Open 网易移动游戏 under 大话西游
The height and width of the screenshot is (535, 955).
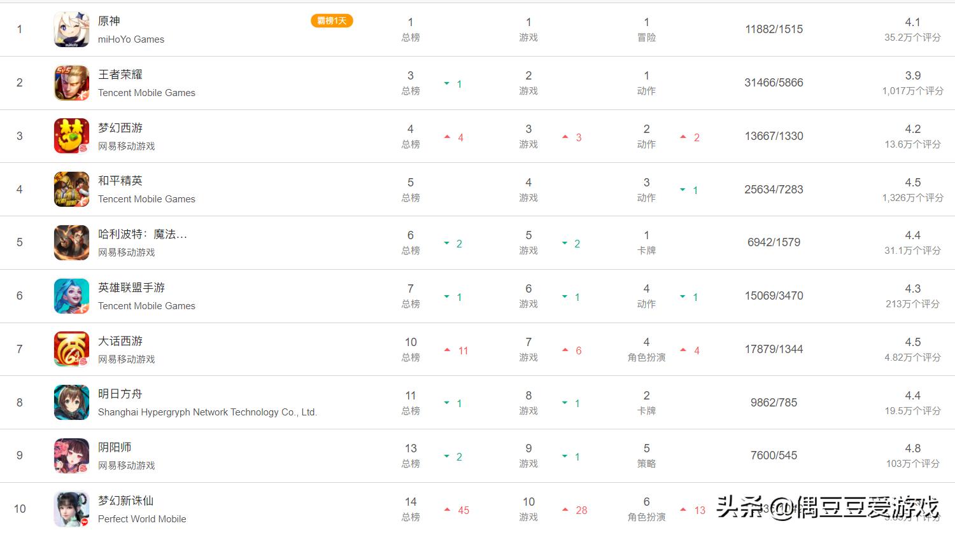[x=127, y=359]
